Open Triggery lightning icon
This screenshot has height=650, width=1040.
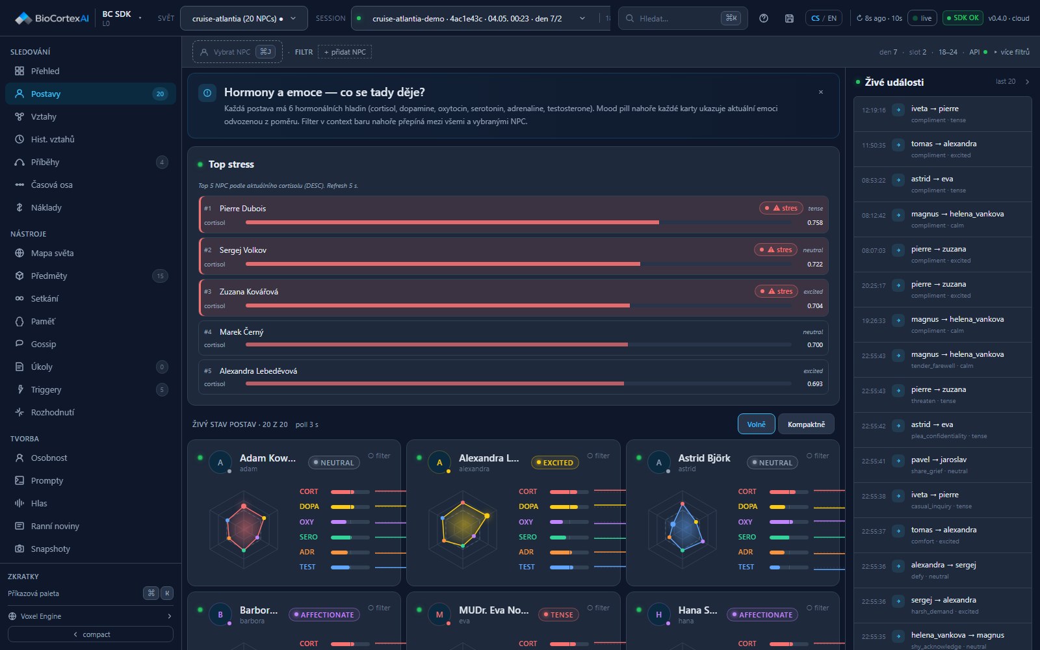pos(19,389)
